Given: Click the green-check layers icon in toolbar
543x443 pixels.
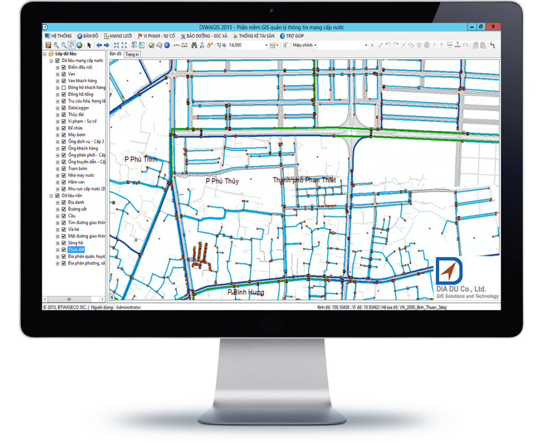Looking at the screenshot, I should click(x=151, y=45).
